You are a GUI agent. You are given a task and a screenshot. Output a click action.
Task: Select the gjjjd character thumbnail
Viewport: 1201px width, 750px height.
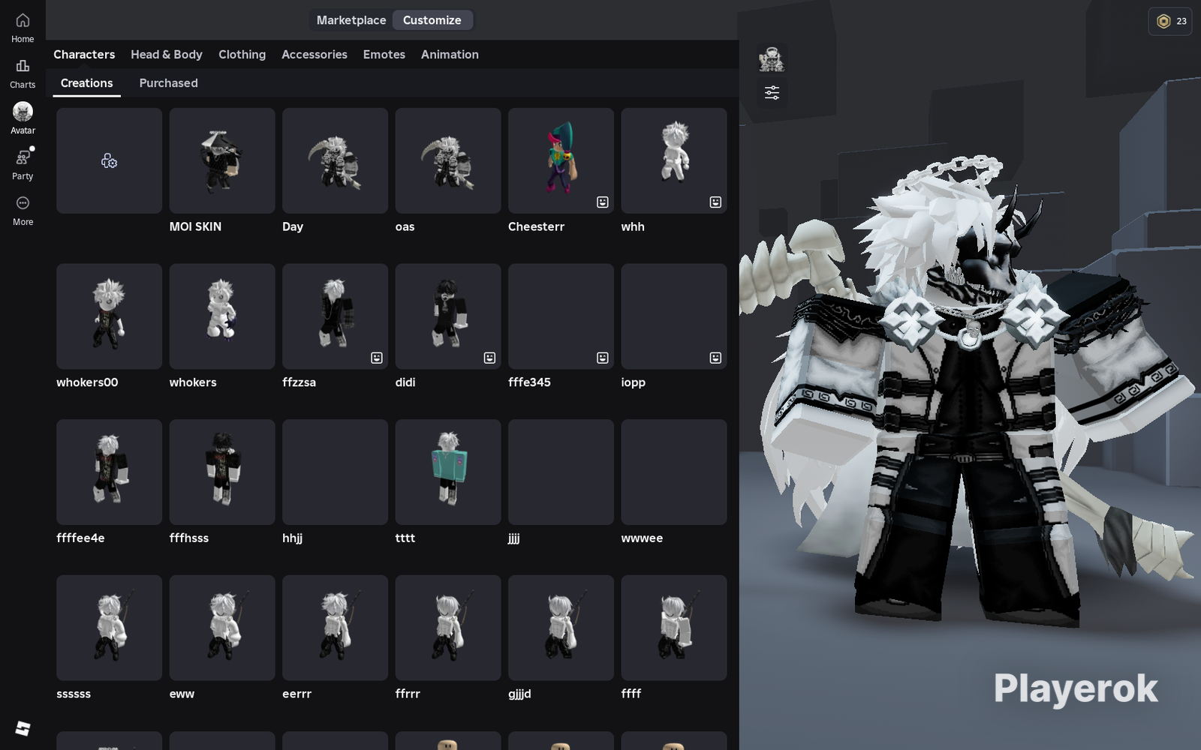[561, 628]
